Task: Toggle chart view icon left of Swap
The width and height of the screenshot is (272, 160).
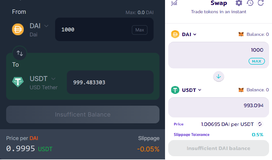Action: (x=174, y=3)
